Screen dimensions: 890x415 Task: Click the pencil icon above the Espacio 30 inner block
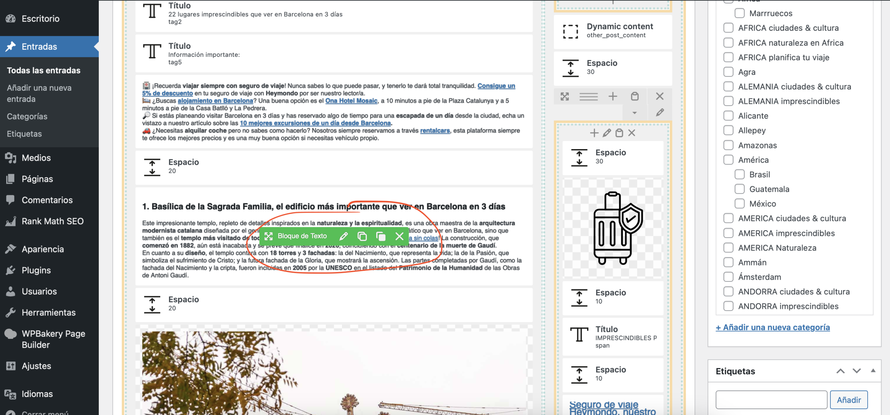click(x=607, y=133)
